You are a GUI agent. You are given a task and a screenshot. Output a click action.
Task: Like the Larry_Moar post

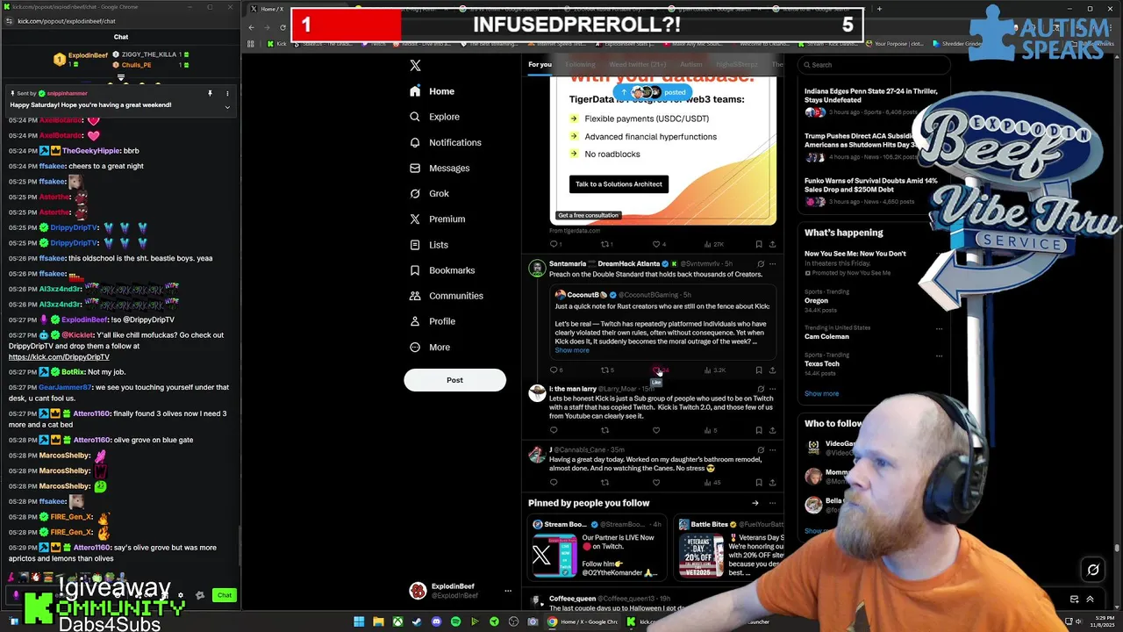pos(656,430)
